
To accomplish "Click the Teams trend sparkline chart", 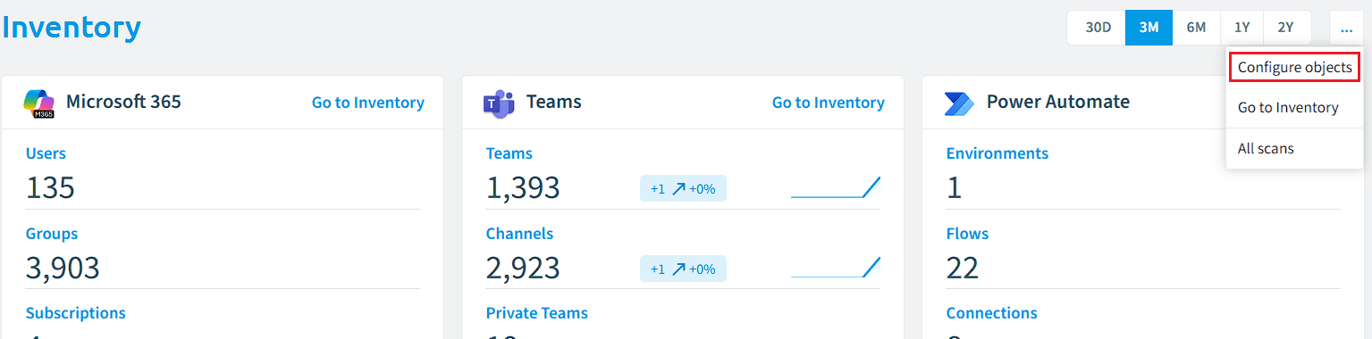I will pos(836,187).
